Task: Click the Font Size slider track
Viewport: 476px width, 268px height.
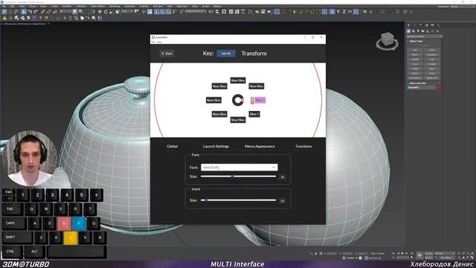Action: pos(238,176)
